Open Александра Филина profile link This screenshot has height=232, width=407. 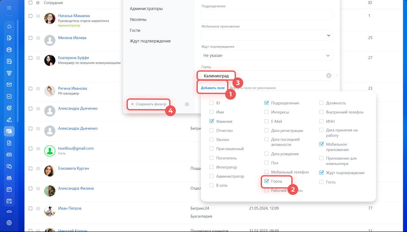pyautogui.click(x=76, y=188)
